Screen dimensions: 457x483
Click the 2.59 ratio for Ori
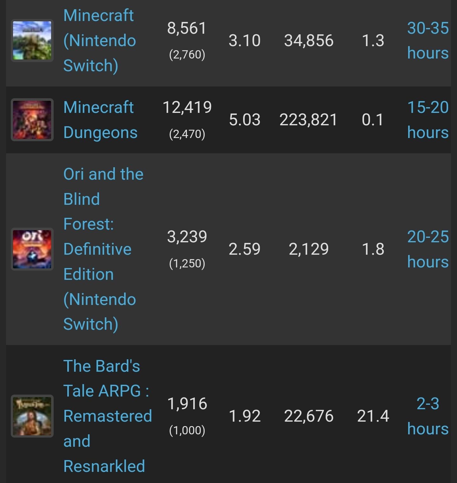(x=244, y=249)
